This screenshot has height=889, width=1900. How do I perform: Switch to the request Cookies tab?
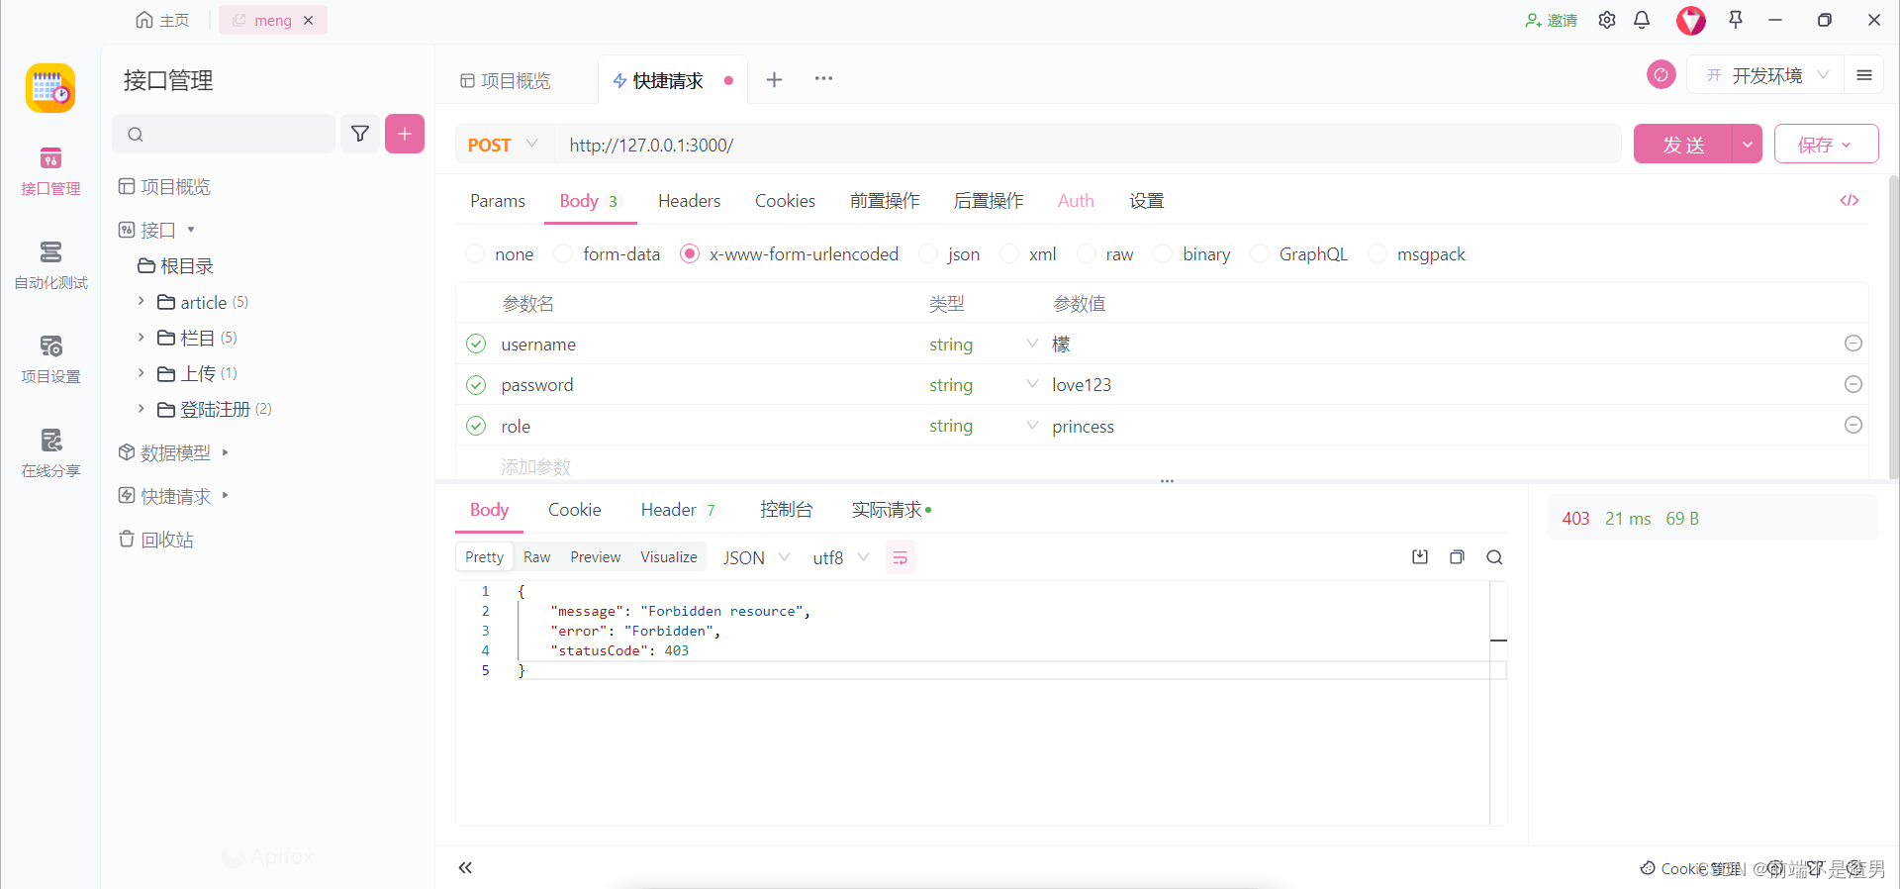click(785, 201)
